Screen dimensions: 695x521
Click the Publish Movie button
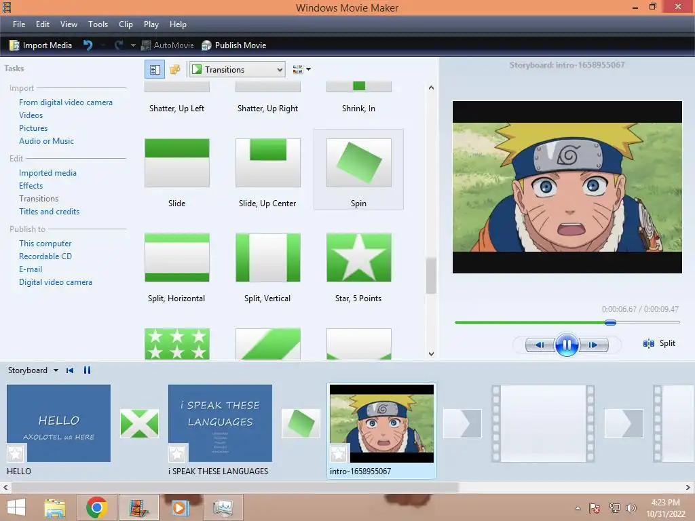[x=234, y=45]
